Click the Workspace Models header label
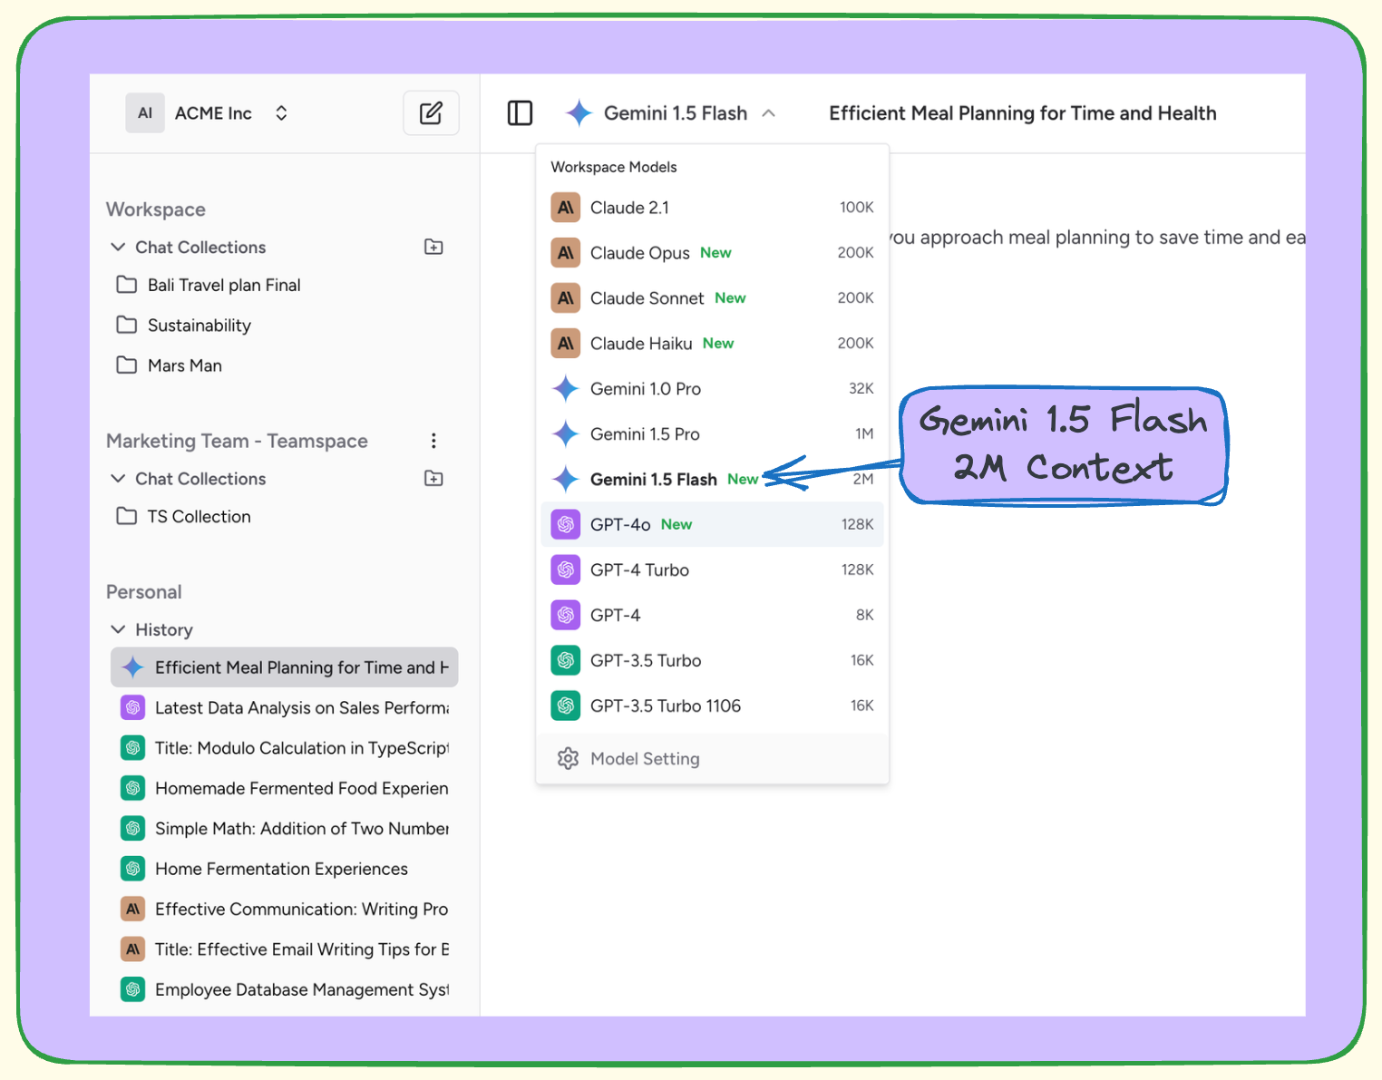 click(614, 167)
